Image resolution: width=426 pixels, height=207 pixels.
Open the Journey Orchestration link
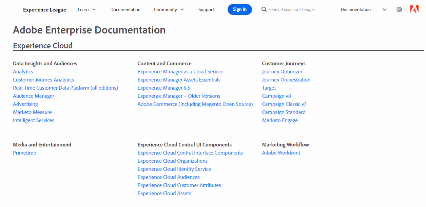click(286, 80)
